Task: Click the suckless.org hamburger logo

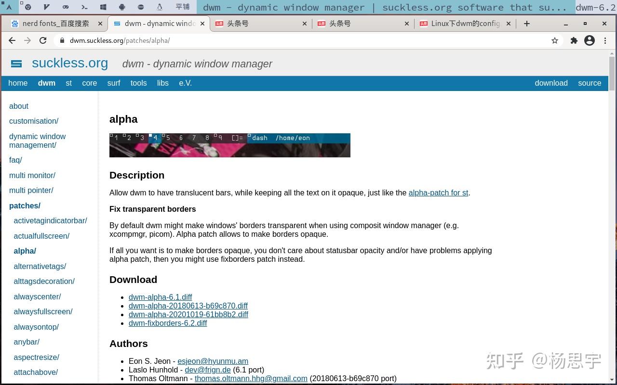Action: coord(16,64)
